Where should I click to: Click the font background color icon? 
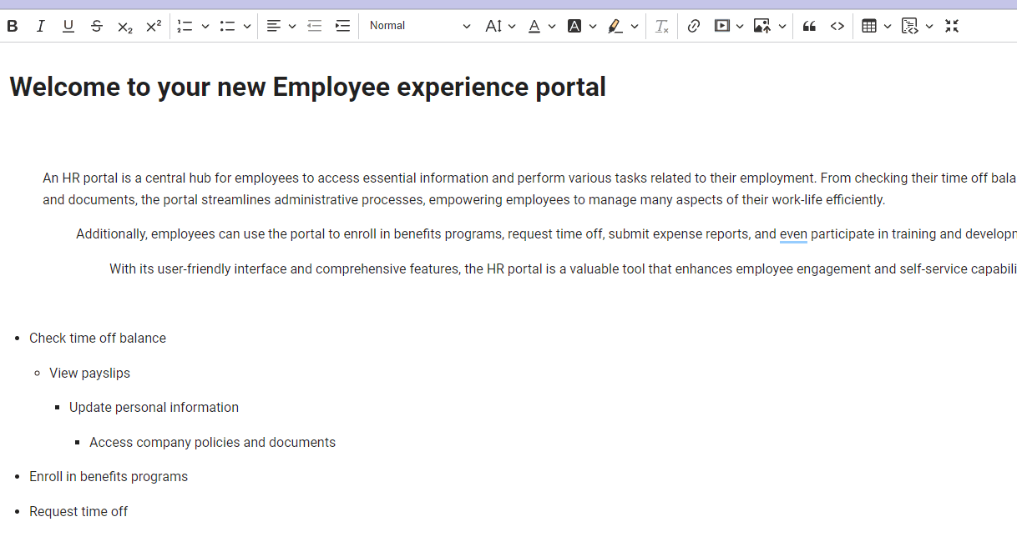tap(574, 26)
